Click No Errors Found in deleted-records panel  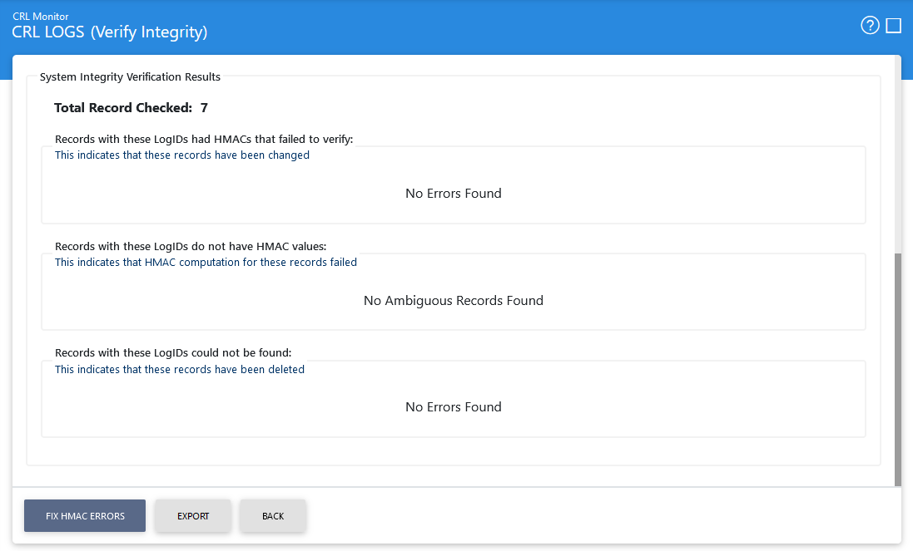pyautogui.click(x=454, y=407)
